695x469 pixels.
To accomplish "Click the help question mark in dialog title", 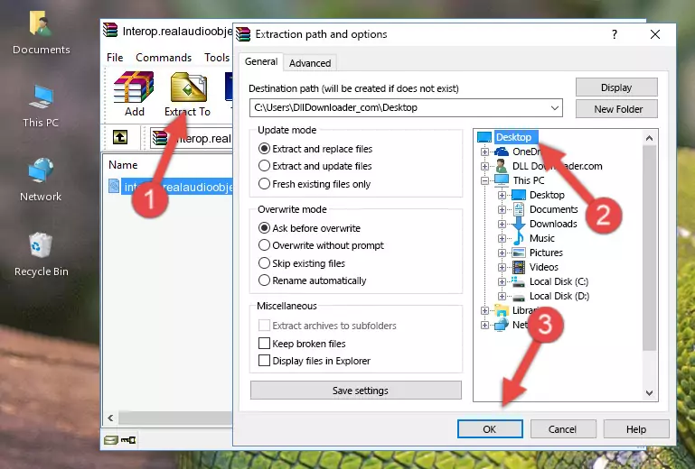I will pos(615,34).
